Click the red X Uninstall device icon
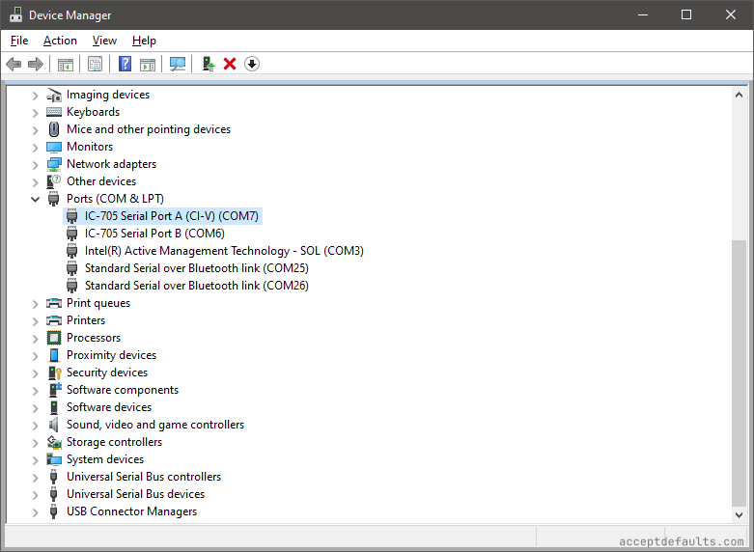 (x=230, y=64)
